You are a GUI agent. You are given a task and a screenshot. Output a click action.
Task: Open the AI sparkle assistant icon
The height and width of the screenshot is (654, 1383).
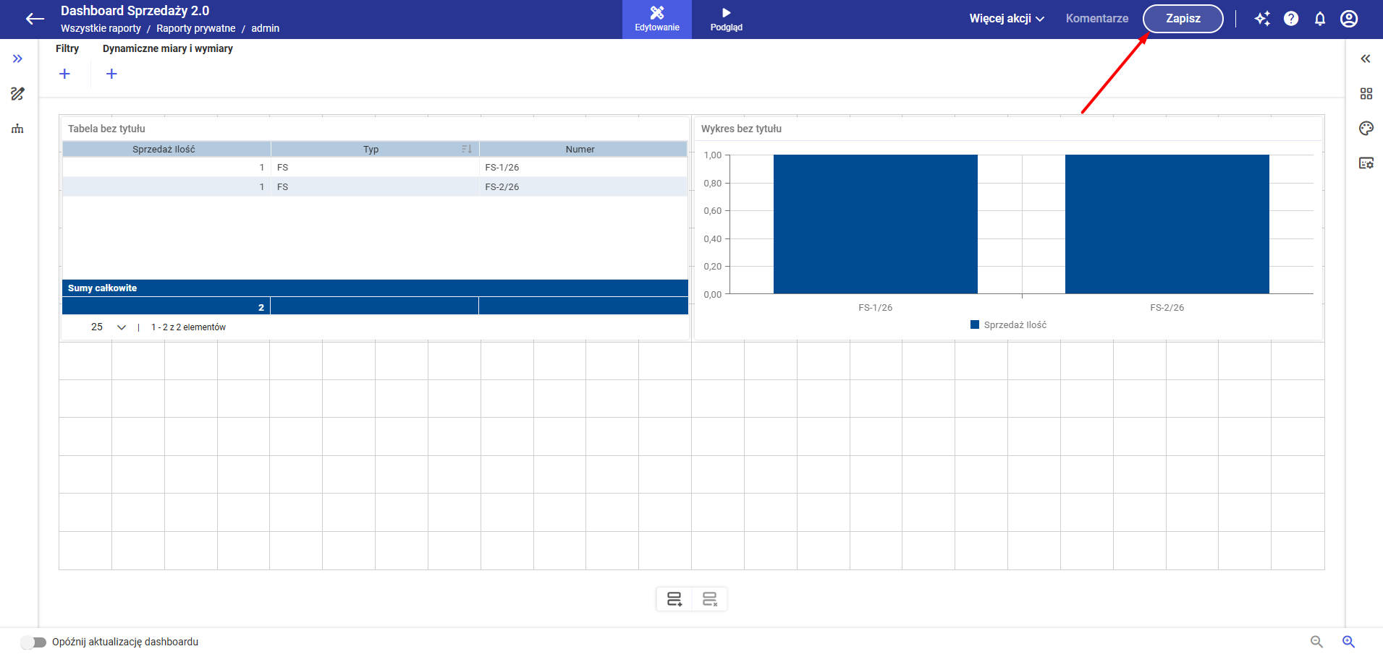(x=1262, y=19)
